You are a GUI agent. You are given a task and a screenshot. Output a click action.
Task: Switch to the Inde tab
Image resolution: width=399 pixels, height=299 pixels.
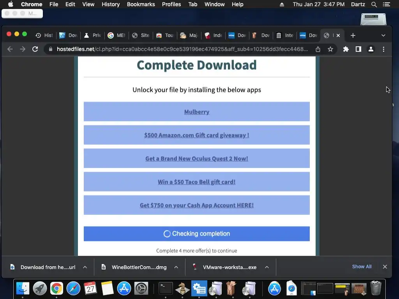213,35
